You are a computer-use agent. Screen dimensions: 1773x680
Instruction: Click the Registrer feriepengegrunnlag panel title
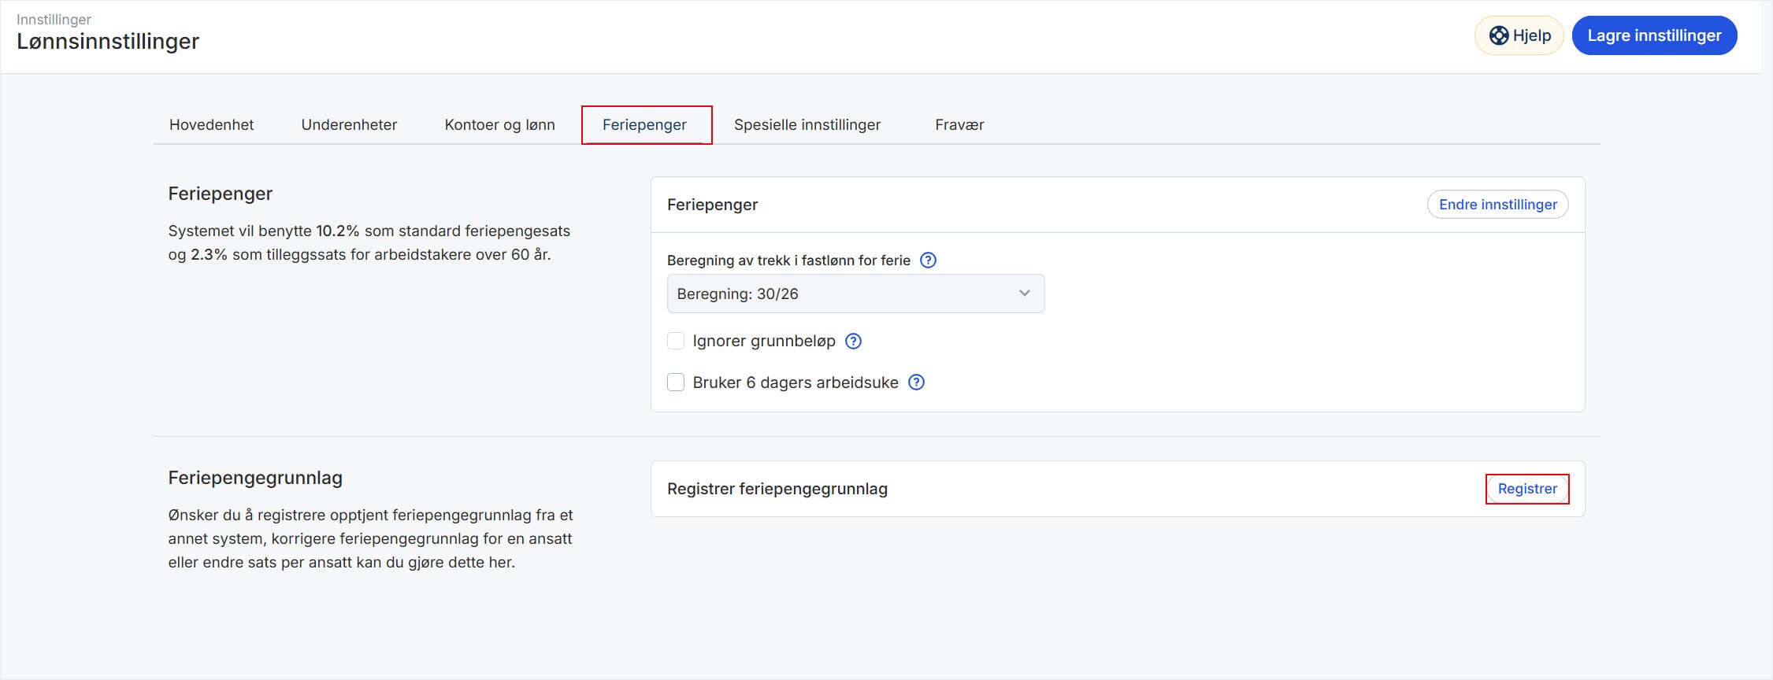click(x=777, y=489)
